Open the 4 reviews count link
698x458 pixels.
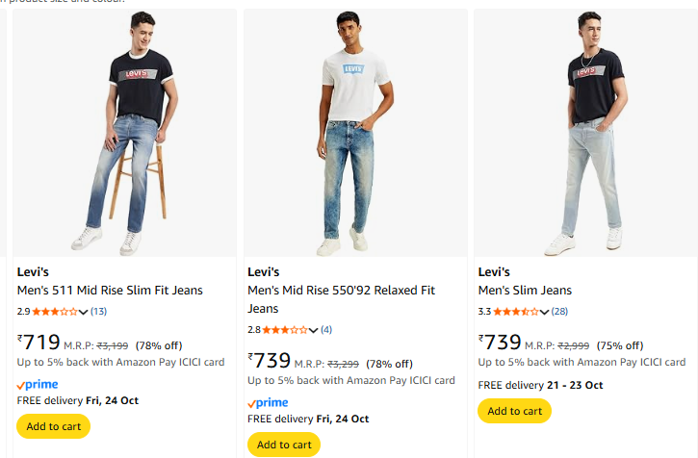[x=326, y=330]
